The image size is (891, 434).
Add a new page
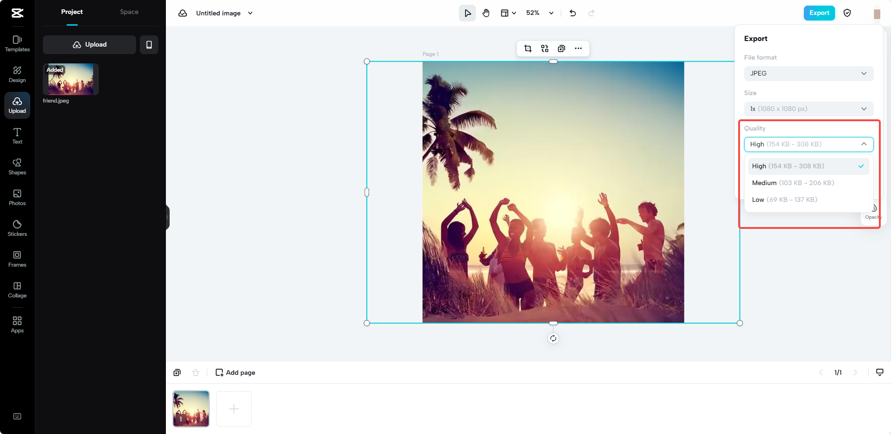pos(235,372)
